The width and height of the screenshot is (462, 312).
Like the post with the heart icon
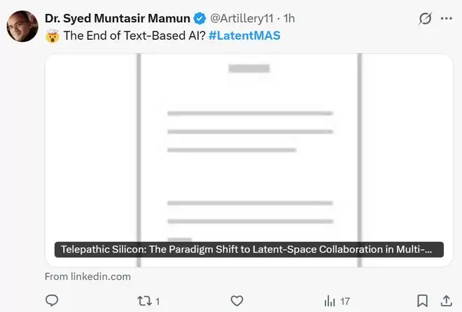coord(237,301)
